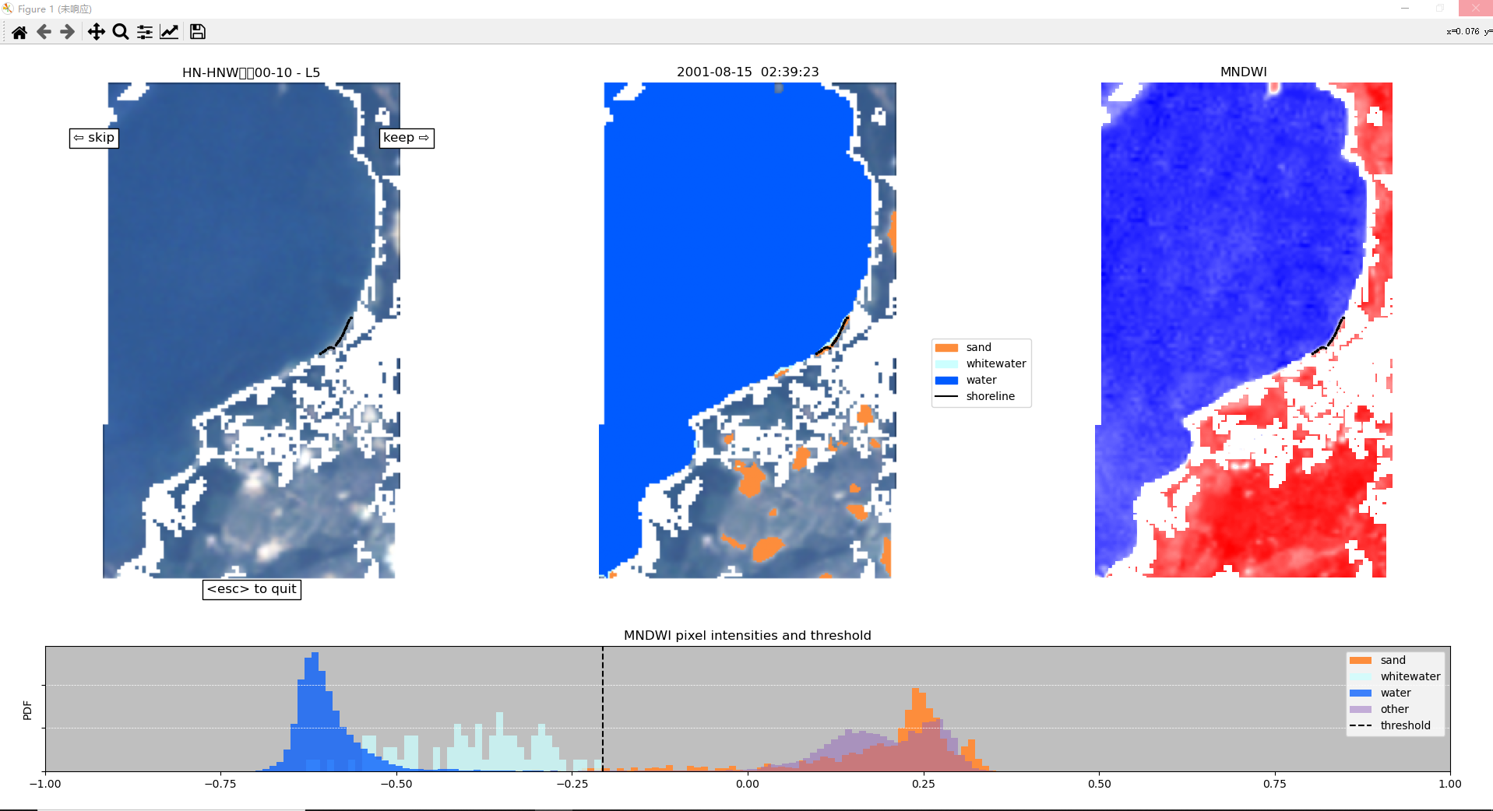
Task: Go to next view using forward arrow
Action: click(x=68, y=31)
